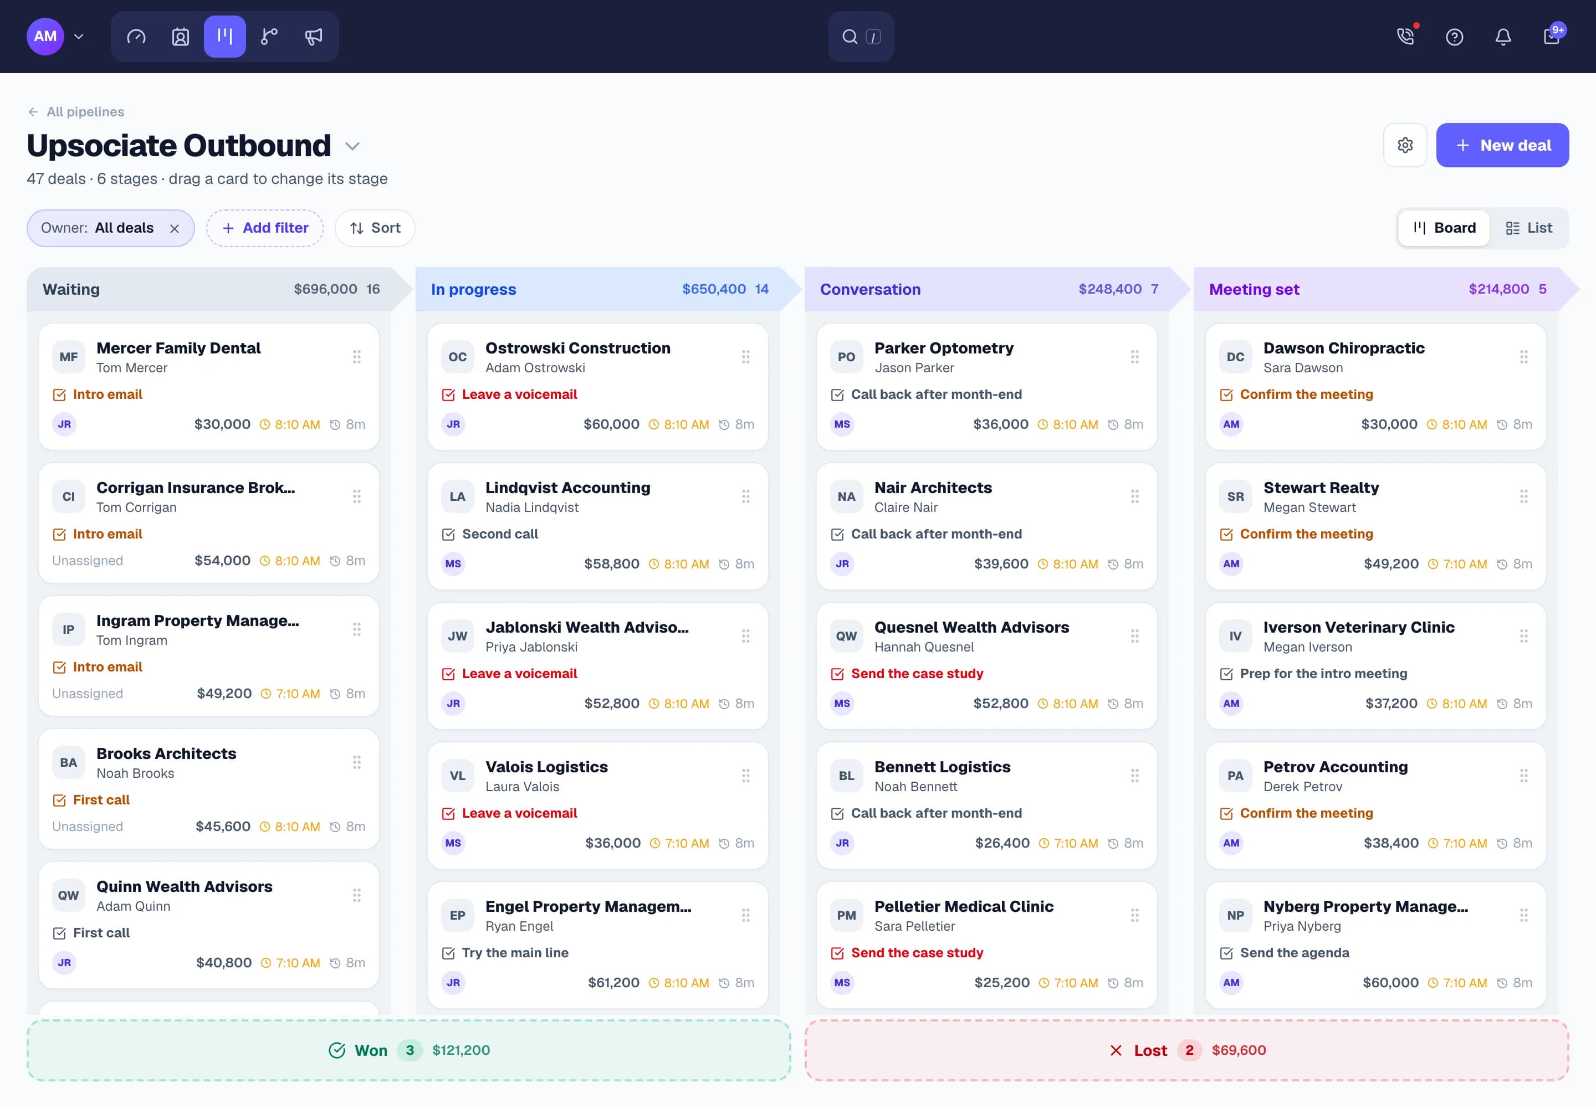
Task: Click Send the agenda on Nyberg card
Action: click(x=1294, y=952)
